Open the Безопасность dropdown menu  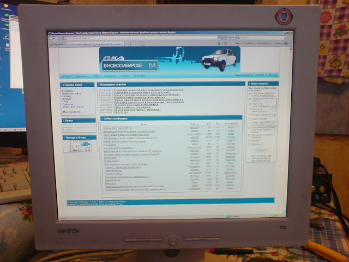click(264, 43)
